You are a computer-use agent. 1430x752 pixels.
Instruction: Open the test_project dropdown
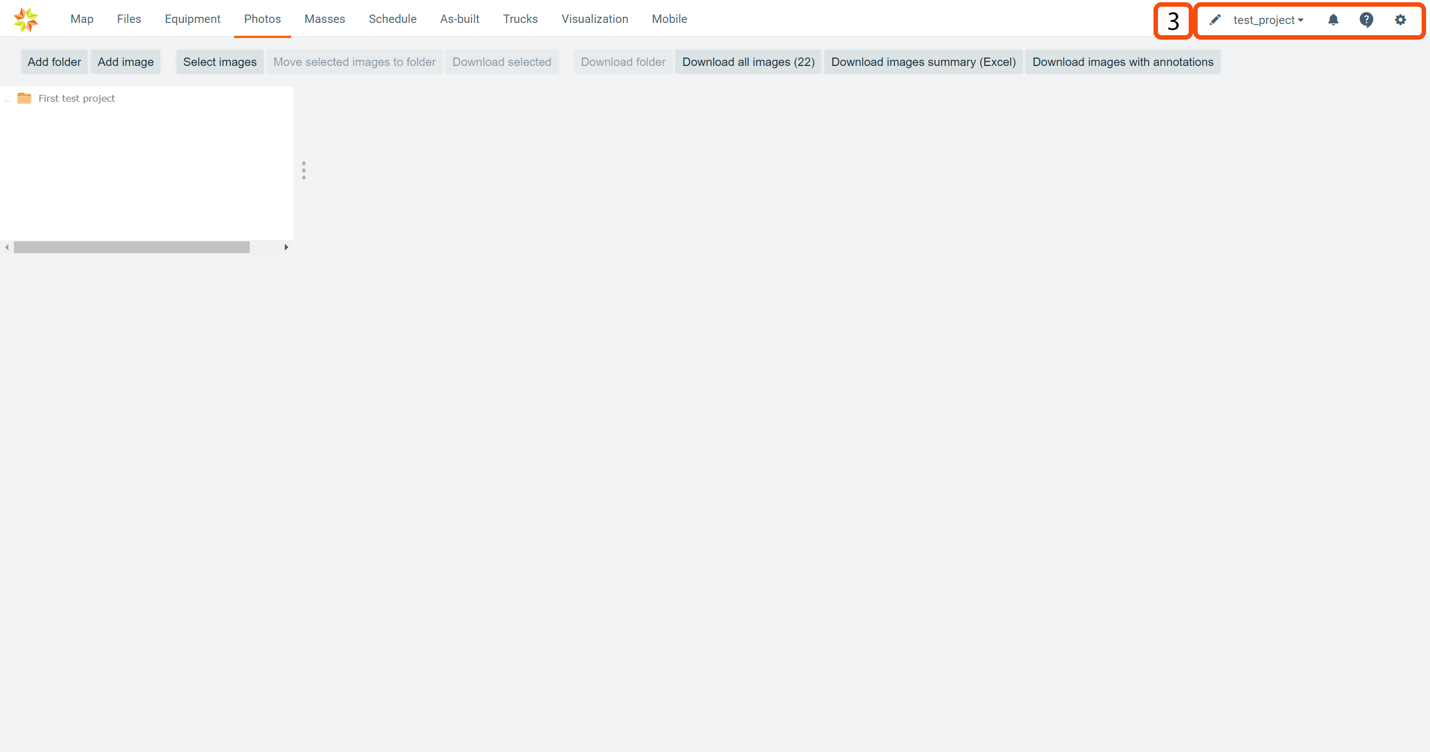click(1268, 20)
